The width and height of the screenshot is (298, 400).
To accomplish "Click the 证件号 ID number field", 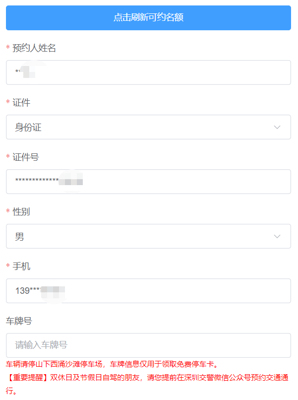I will (149, 182).
